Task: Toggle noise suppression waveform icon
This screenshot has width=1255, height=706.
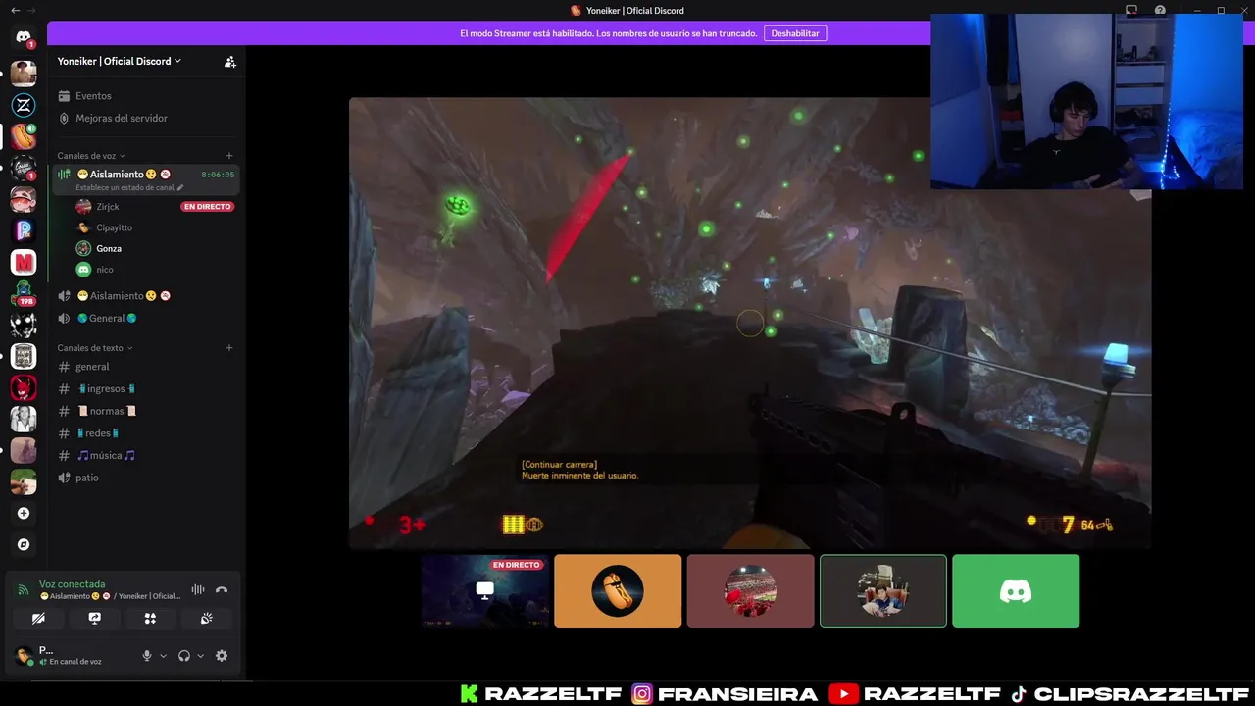Action: (198, 589)
